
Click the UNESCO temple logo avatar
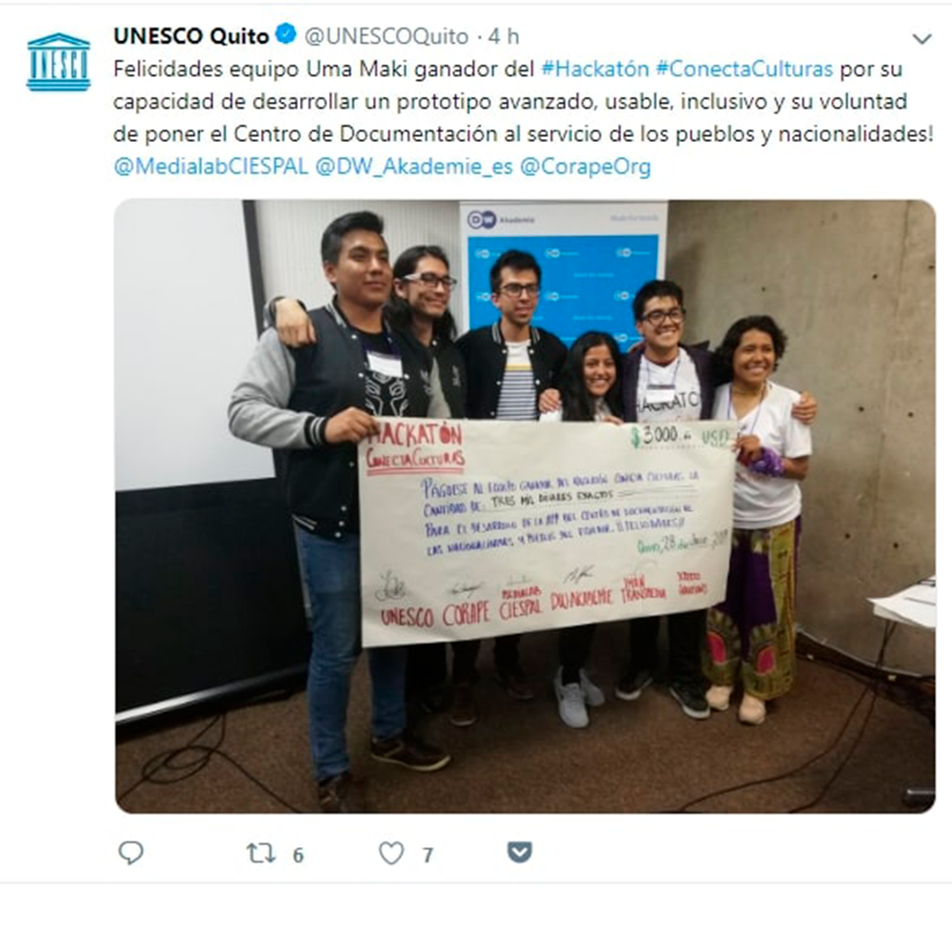pyautogui.click(x=58, y=61)
